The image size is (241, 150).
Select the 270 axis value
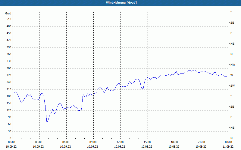[x=9, y=75]
